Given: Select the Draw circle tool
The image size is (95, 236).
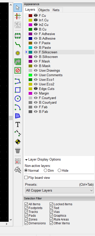Looking at the screenshot, I should (18, 99).
